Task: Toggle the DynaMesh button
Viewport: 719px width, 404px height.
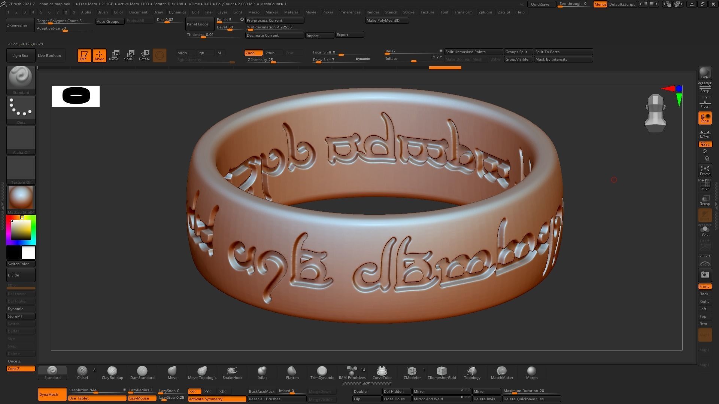Action: click(x=52, y=394)
